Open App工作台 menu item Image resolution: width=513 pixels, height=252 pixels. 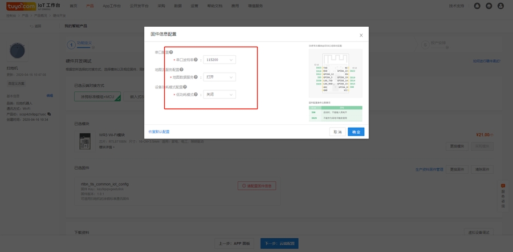coord(112,6)
